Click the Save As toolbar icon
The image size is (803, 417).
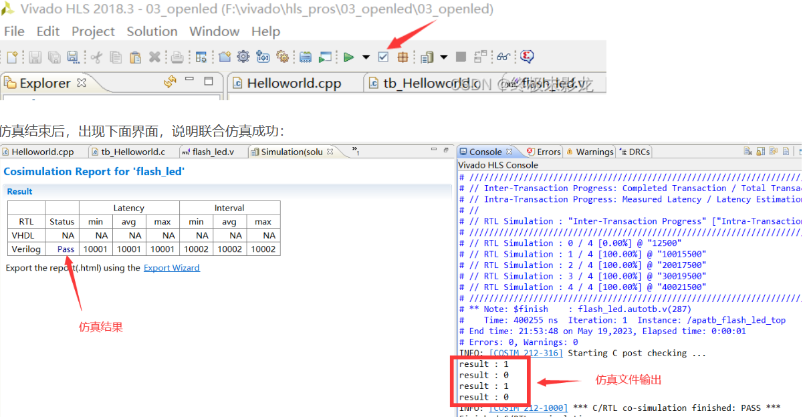(x=72, y=57)
